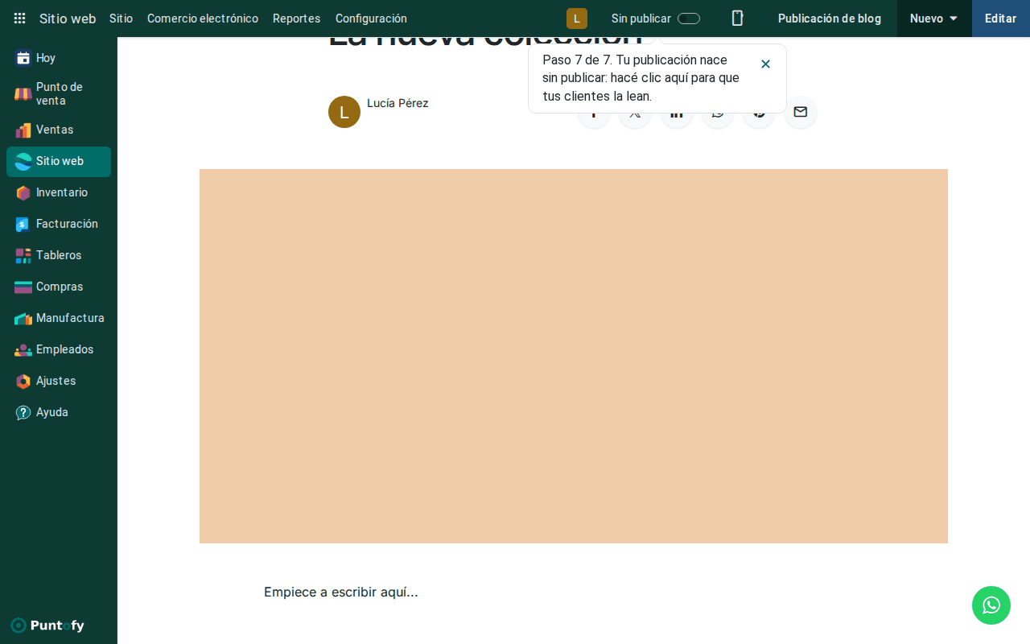Open the Compras module
The image size is (1030, 644).
[x=59, y=287]
